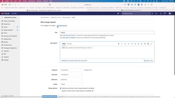Click the Attach a file button

[x=148, y=61]
